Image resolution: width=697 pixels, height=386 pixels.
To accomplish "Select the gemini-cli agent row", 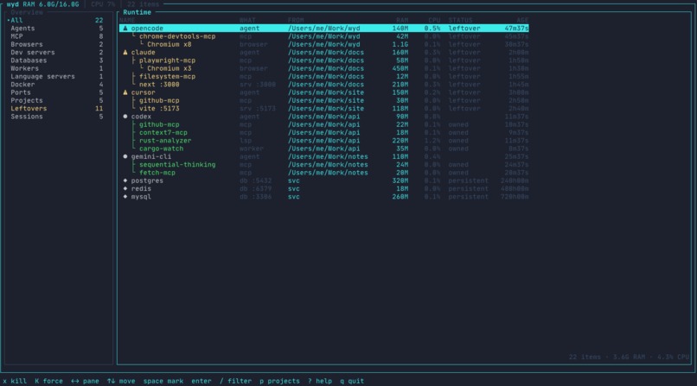I will pos(324,156).
